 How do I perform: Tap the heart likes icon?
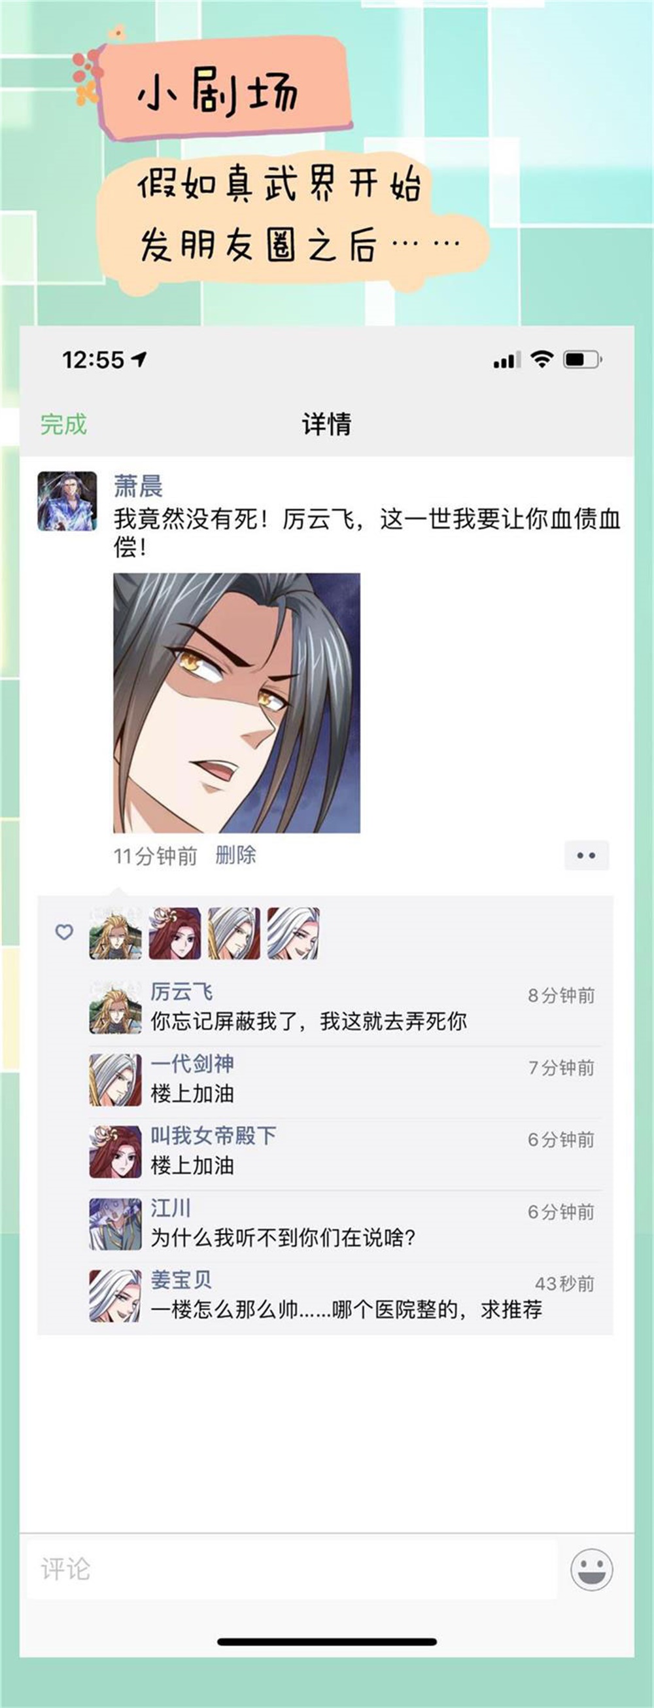tap(64, 932)
